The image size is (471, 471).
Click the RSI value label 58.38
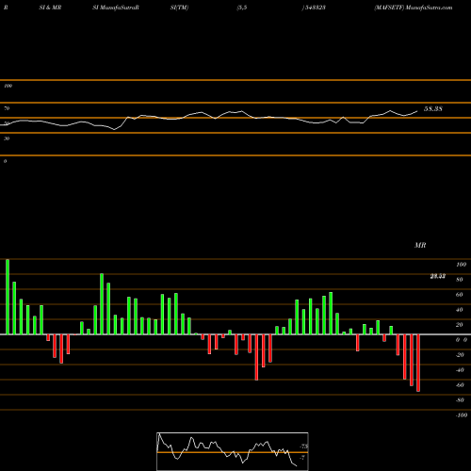[433, 109]
